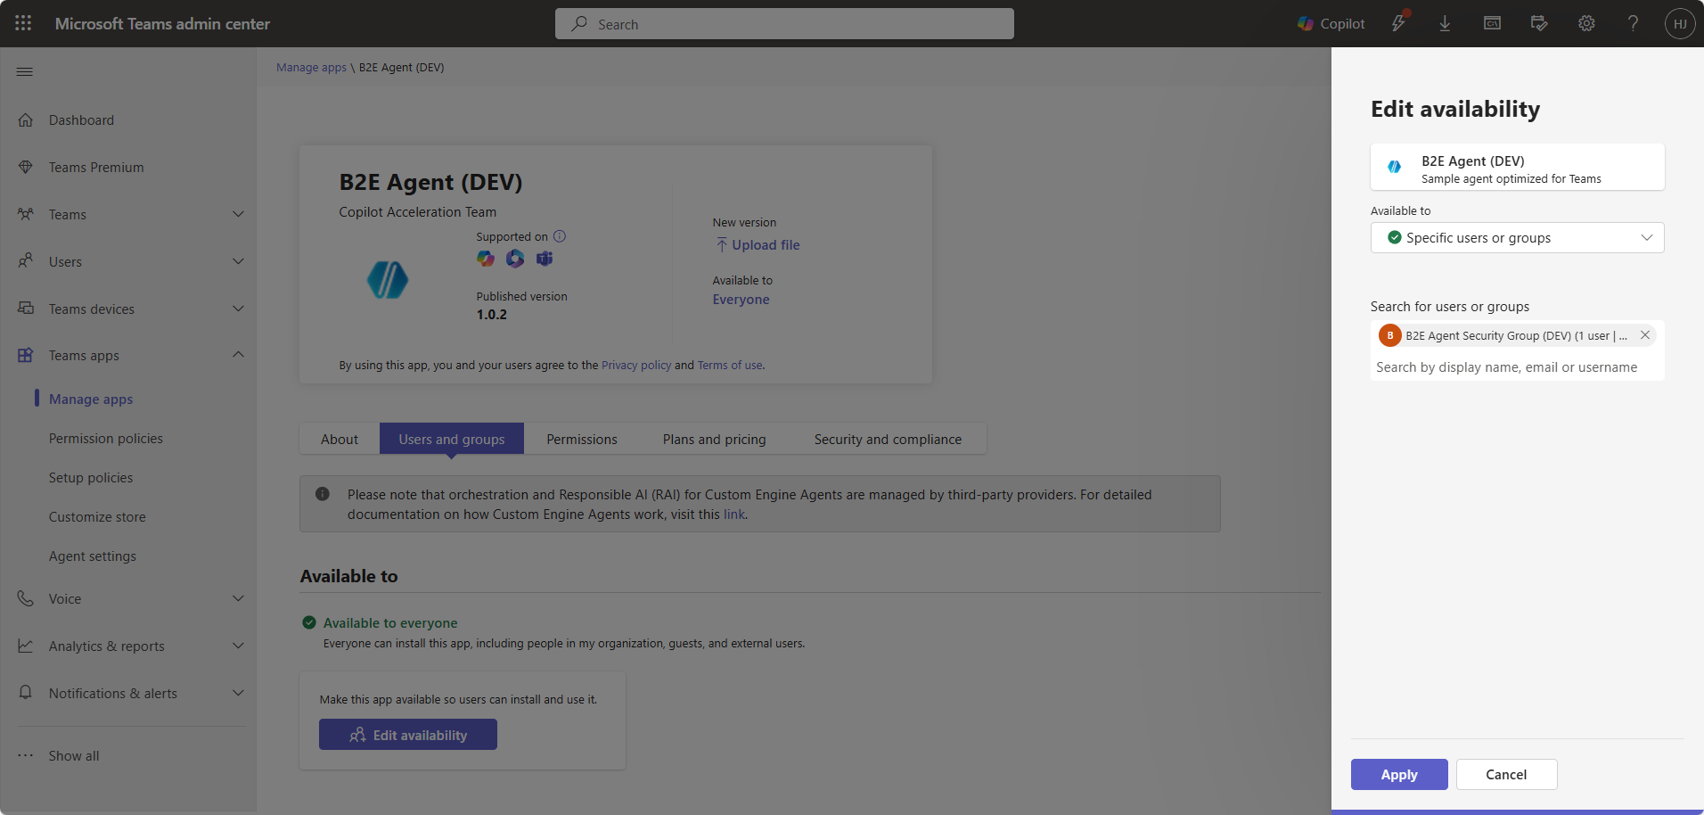Click the Upload file link
The height and width of the screenshot is (815, 1704).
pos(766,245)
